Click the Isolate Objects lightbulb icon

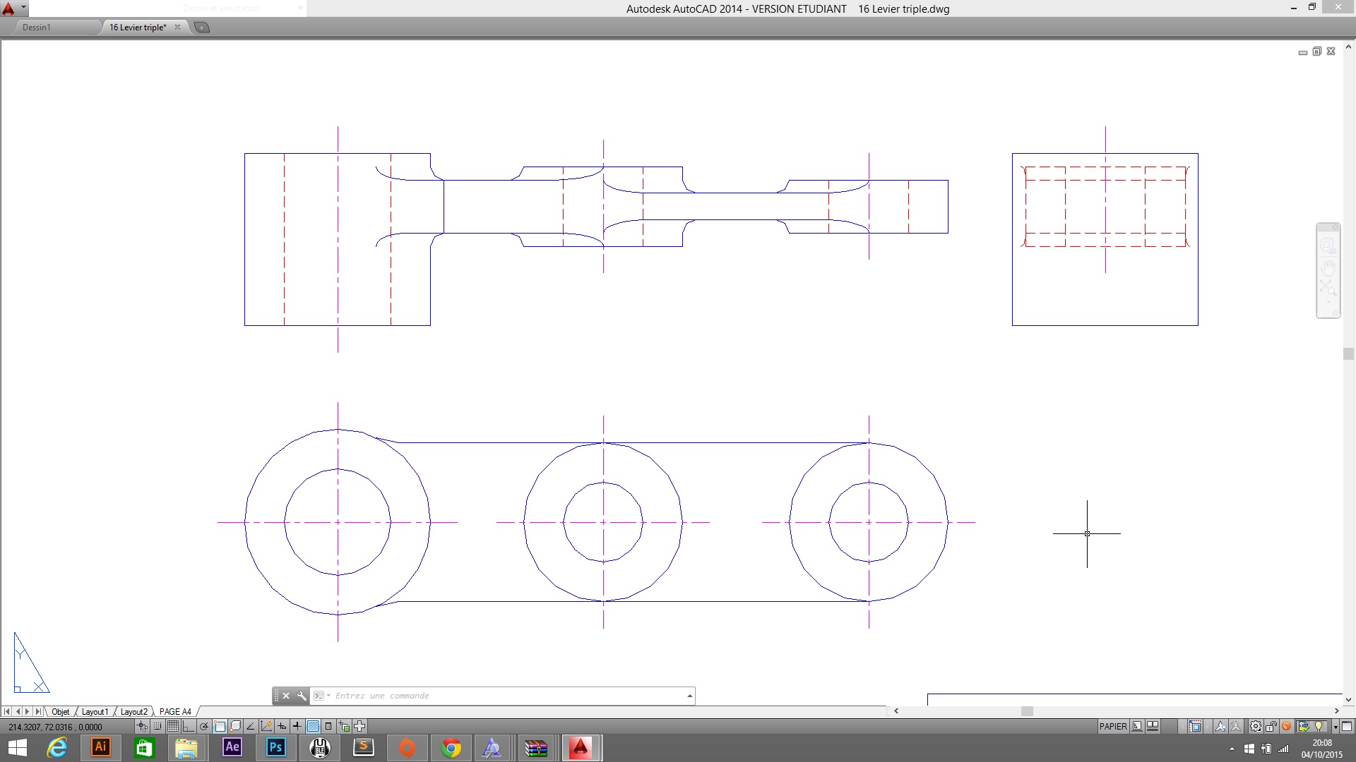pyautogui.click(x=1319, y=726)
